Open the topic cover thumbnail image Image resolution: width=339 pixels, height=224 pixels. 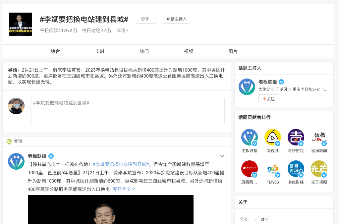[21, 24]
